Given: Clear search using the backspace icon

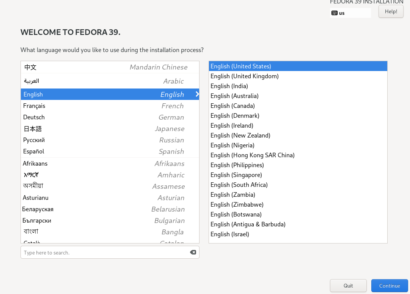Looking at the screenshot, I should 193,252.
